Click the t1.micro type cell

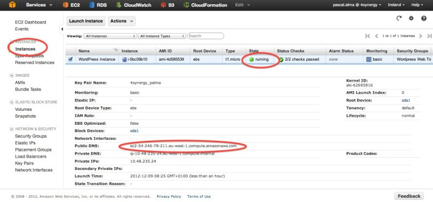tap(233, 59)
